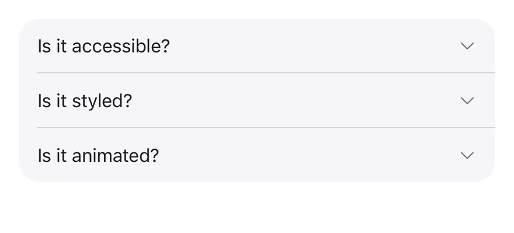Show the accessibility details via its header
Screen dimensions: 514x233
pyautogui.click(x=256, y=46)
